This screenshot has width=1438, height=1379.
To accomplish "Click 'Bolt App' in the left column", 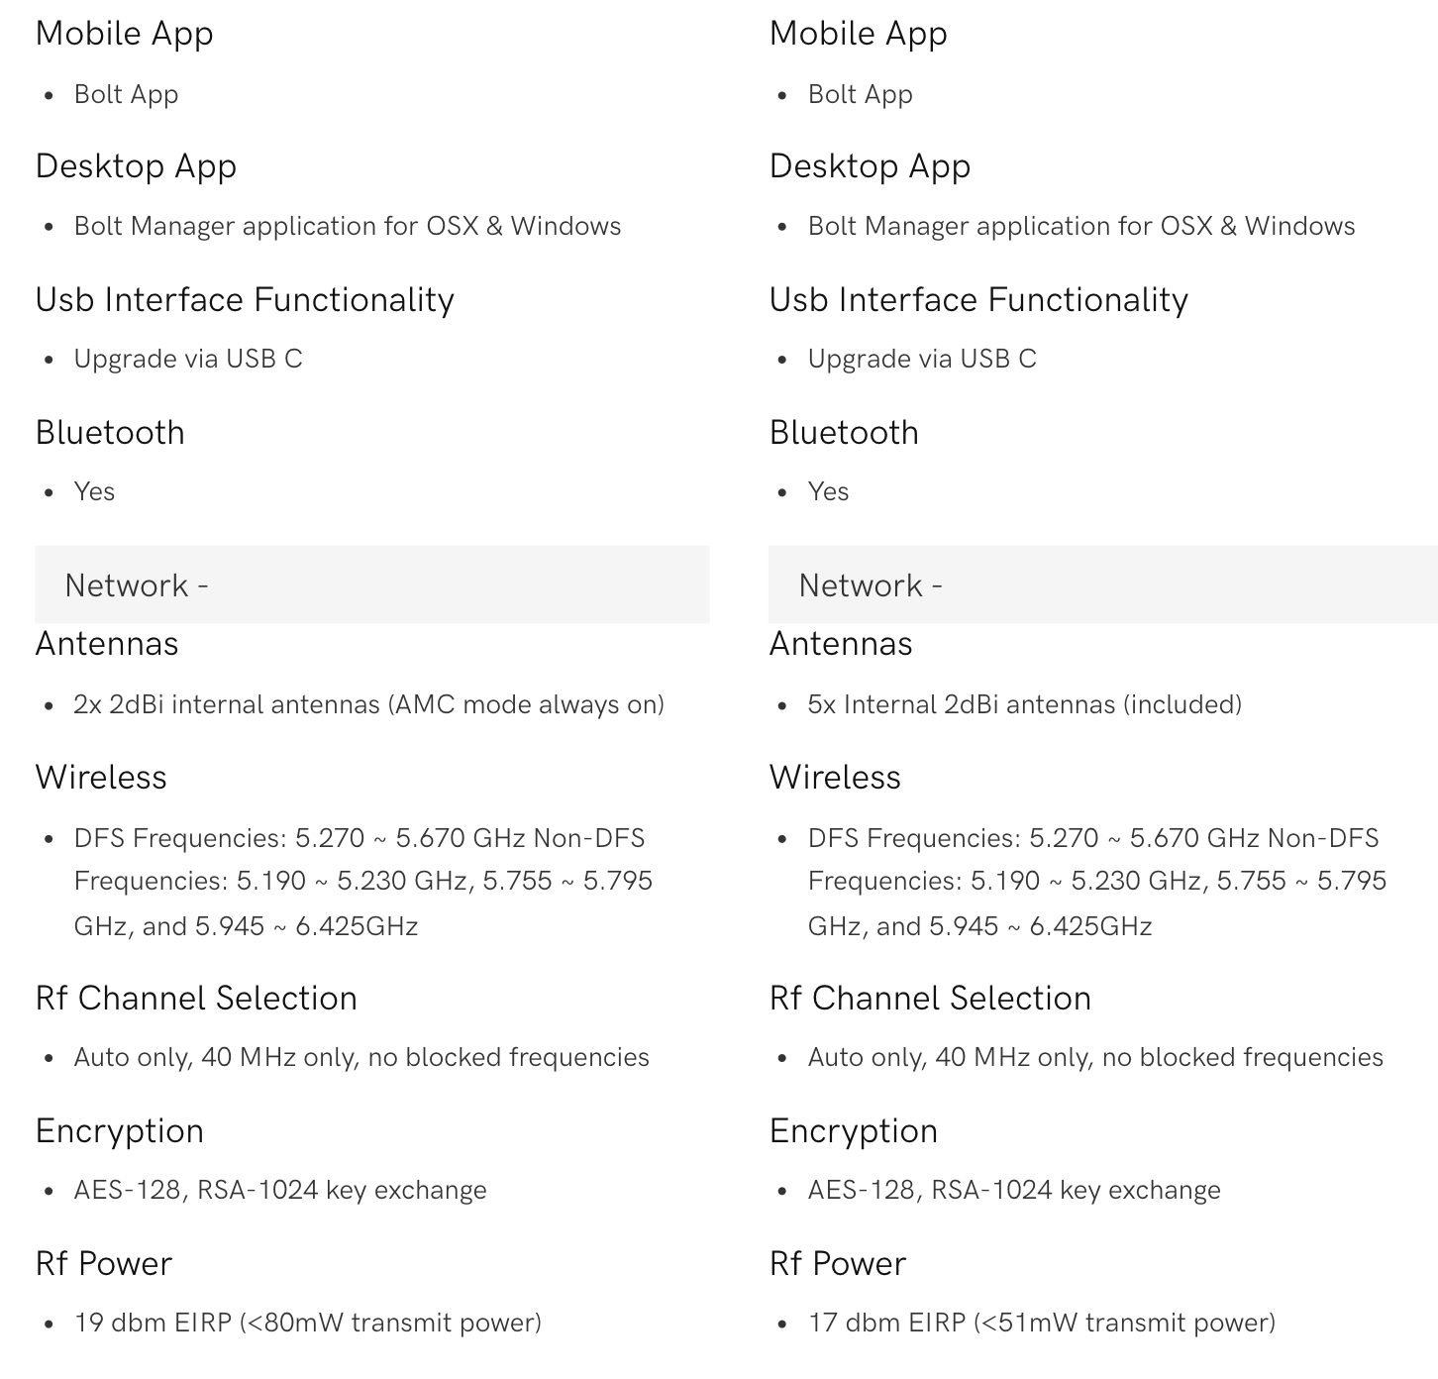I will tap(126, 94).
